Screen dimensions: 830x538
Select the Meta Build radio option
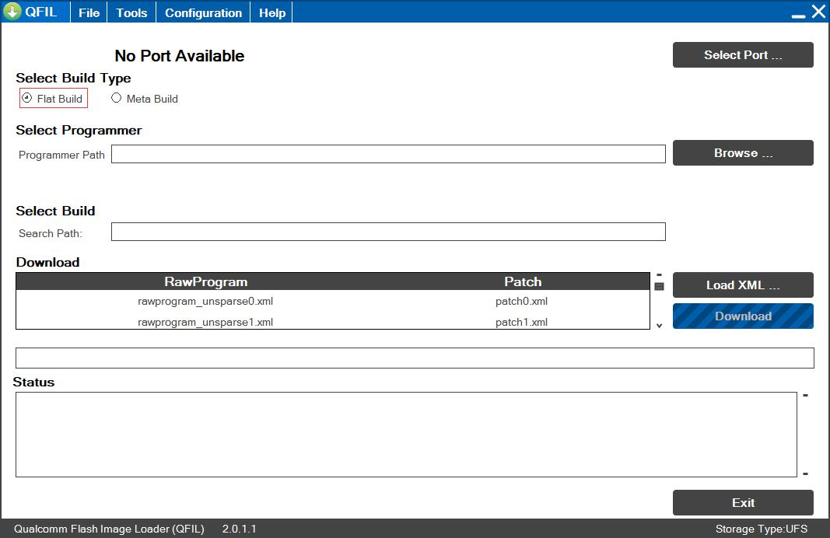tap(145, 99)
